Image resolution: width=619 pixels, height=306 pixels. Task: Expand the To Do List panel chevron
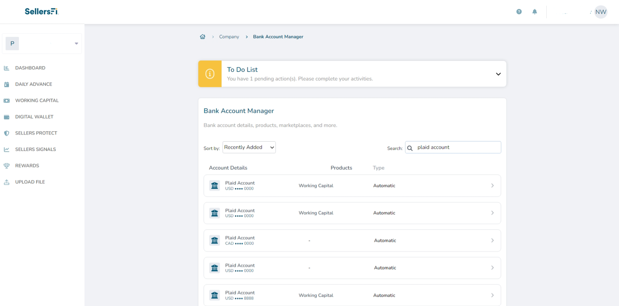click(x=498, y=74)
